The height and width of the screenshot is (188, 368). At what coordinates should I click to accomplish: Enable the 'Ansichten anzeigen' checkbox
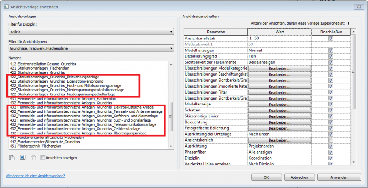pyautogui.click(x=43, y=157)
